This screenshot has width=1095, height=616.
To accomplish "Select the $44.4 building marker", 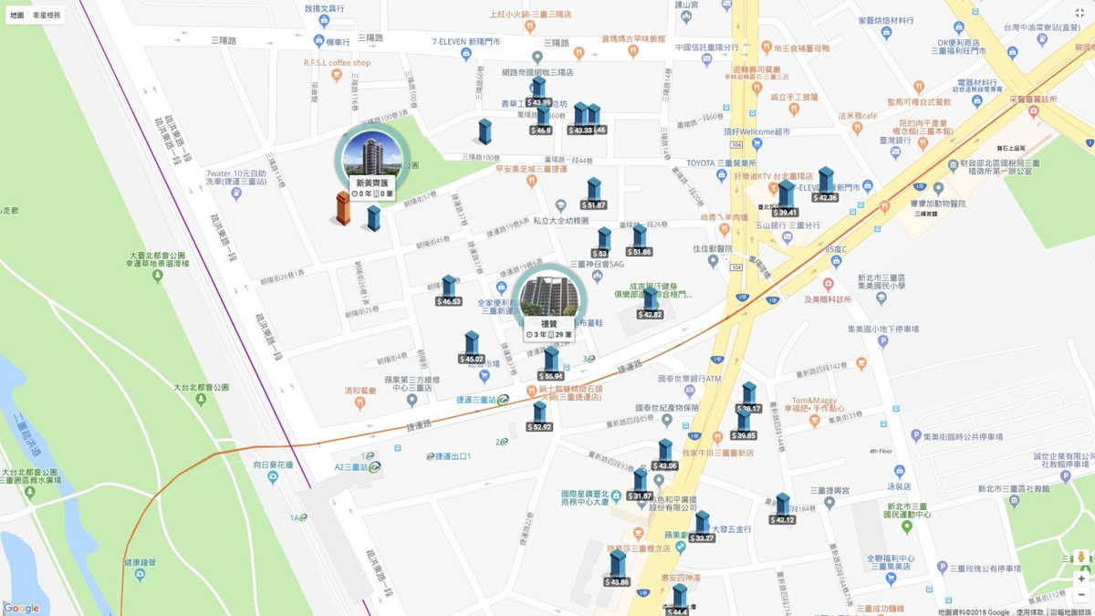I will tap(678, 601).
